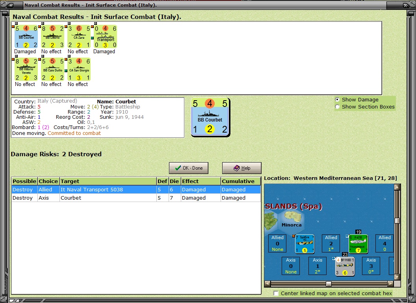Select the BB Caio Duilio counter

(52, 69)
